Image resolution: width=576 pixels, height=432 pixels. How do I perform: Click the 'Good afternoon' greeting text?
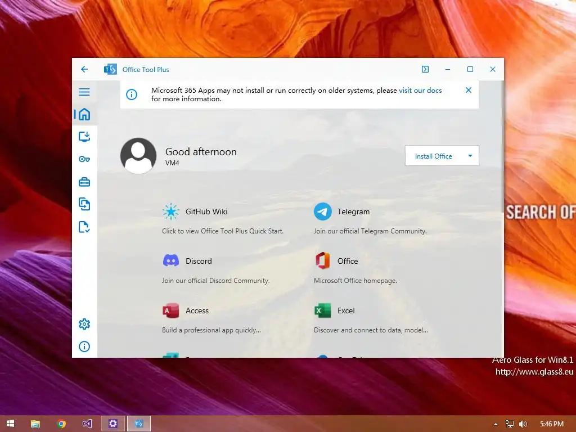tap(201, 152)
